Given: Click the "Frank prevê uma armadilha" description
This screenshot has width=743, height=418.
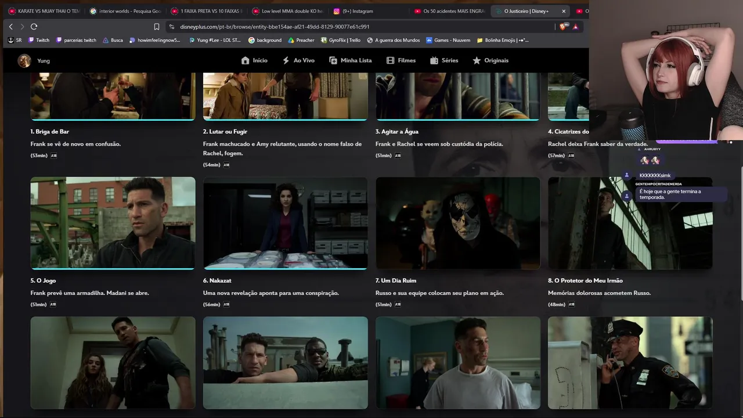Looking at the screenshot, I should (x=90, y=293).
